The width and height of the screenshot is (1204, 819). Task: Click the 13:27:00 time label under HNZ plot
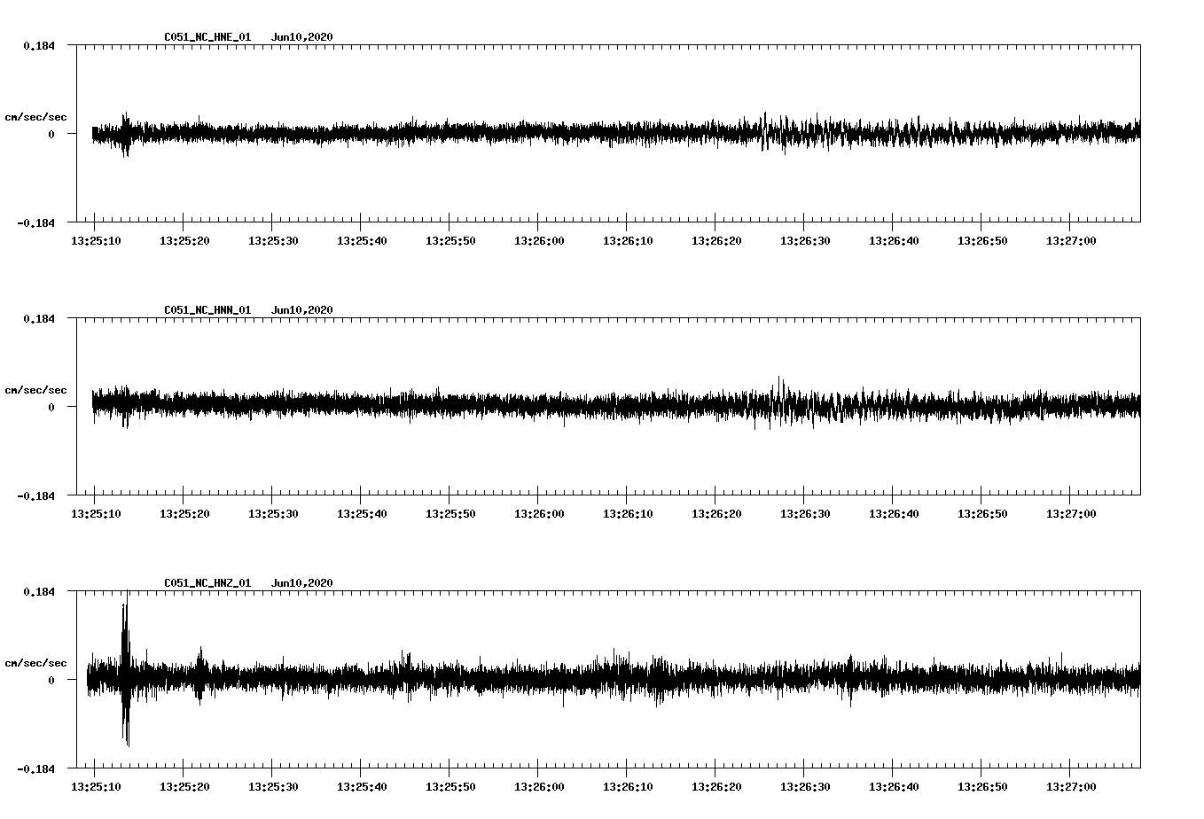click(1070, 787)
